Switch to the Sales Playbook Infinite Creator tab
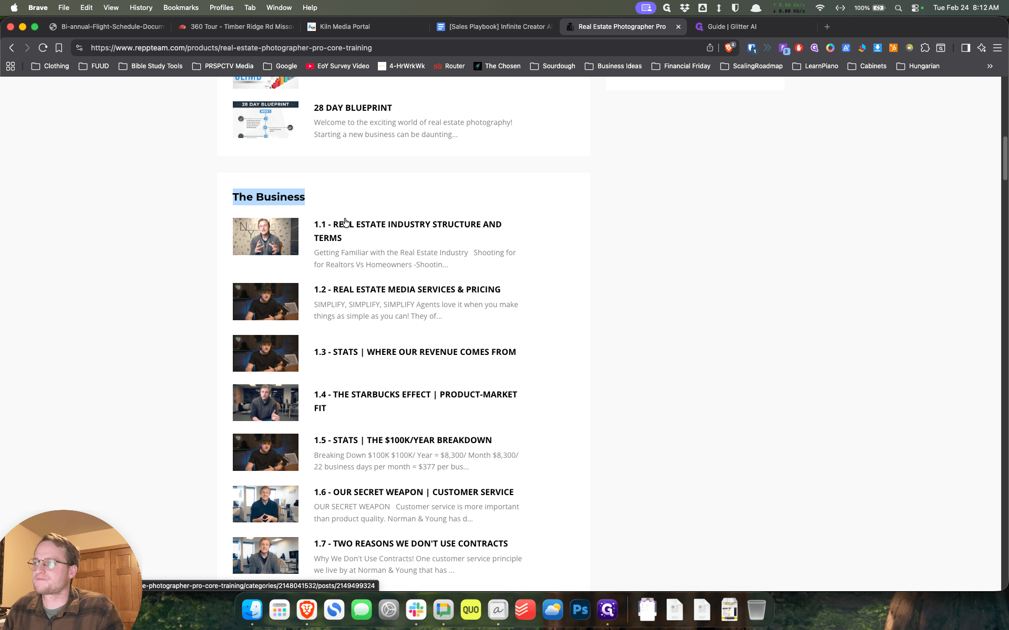This screenshot has width=1009, height=630. [495, 27]
